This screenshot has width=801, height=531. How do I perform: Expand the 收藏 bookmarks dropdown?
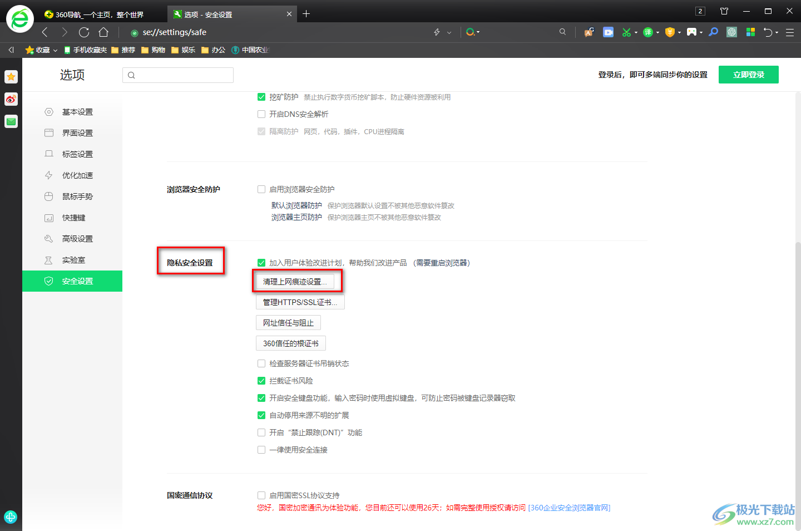pos(55,50)
